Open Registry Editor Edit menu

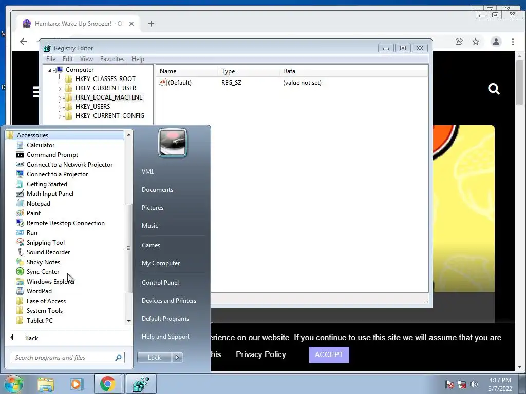pyautogui.click(x=67, y=59)
